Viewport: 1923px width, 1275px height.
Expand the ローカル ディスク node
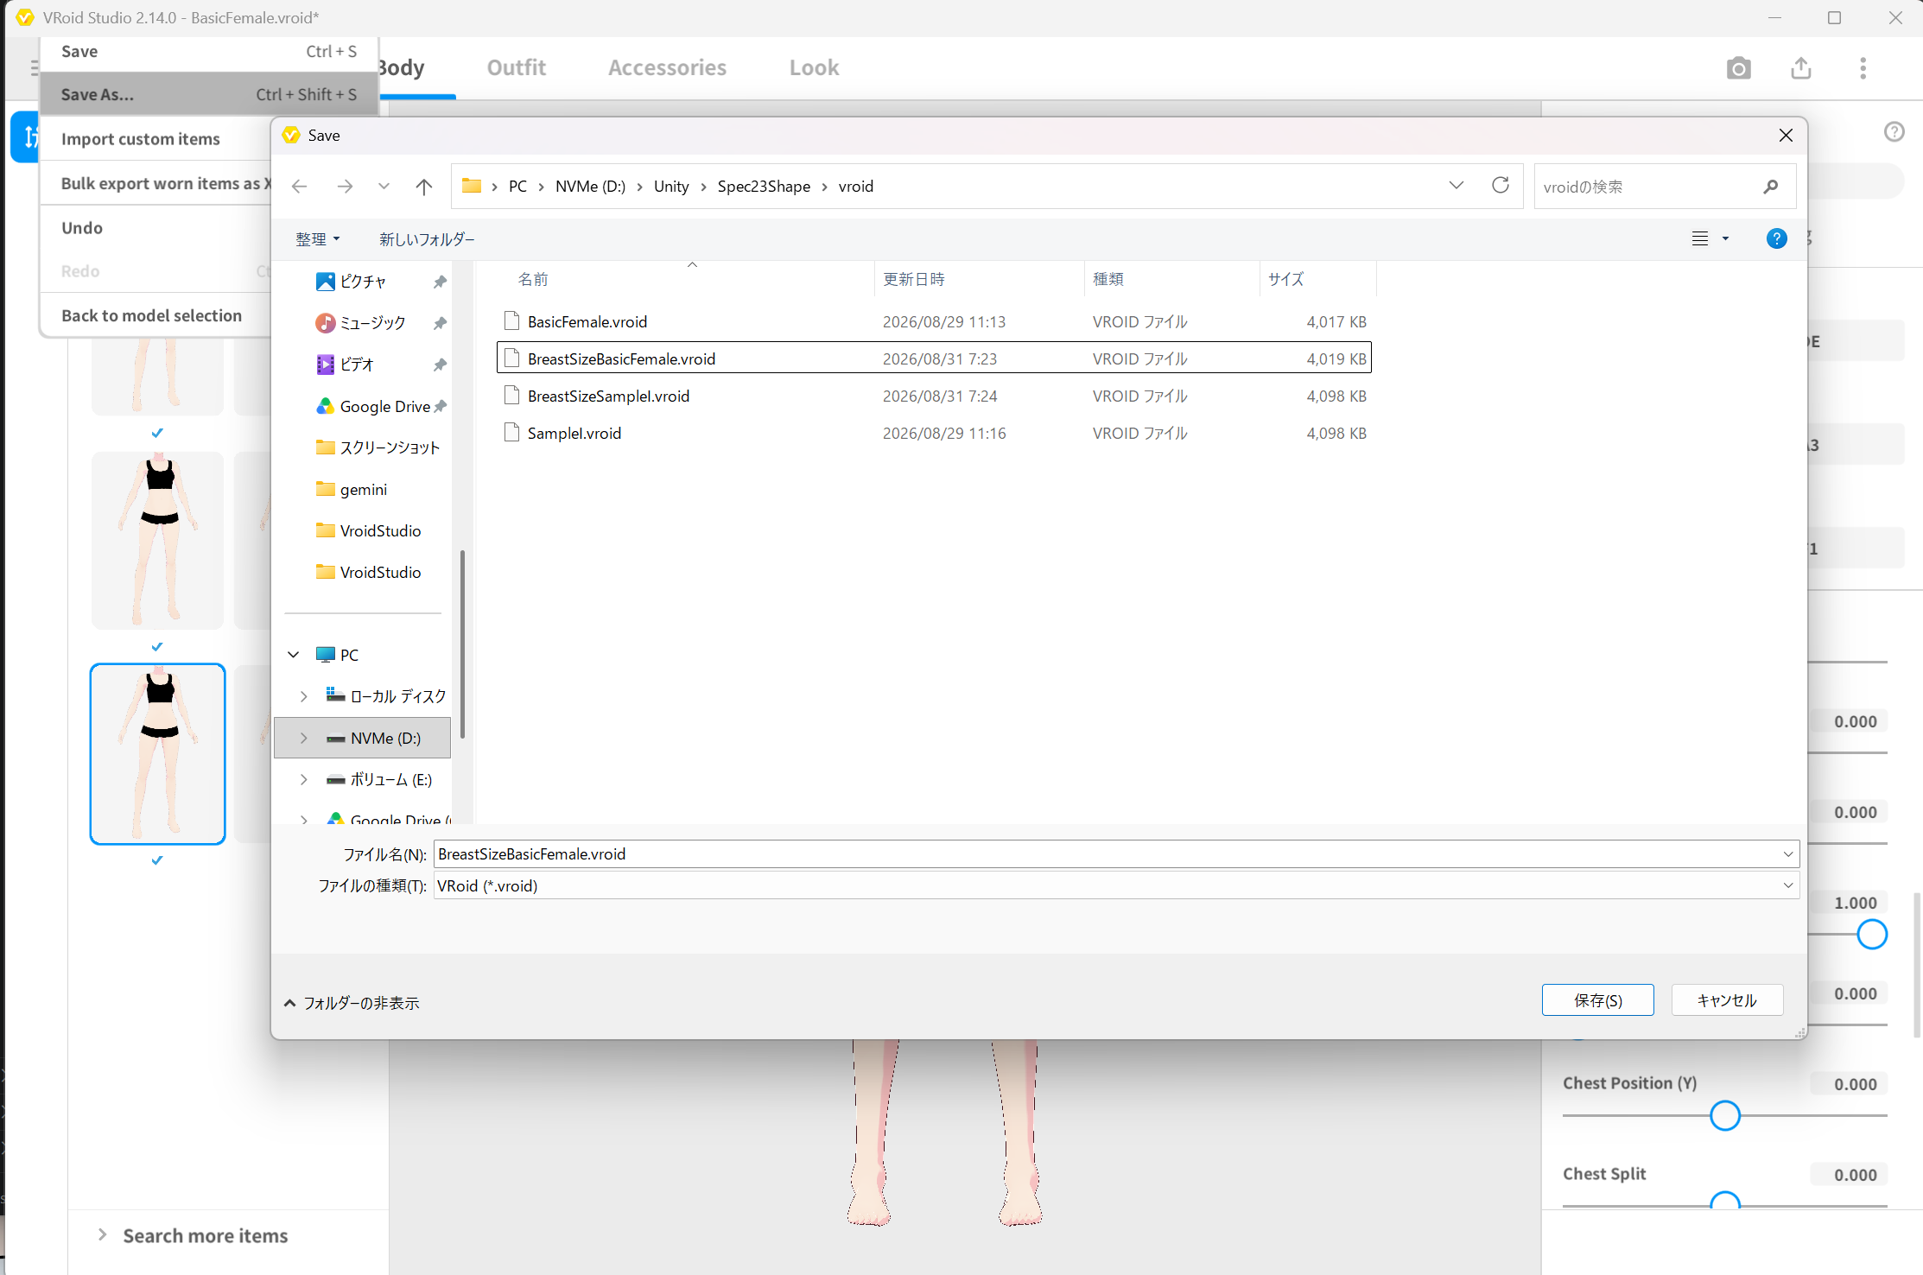[304, 696]
